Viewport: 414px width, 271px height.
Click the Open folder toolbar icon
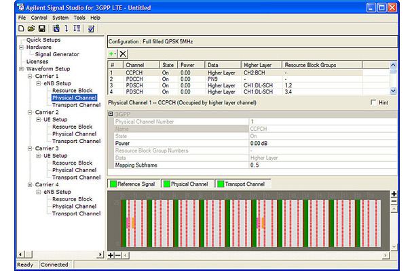(31, 28)
